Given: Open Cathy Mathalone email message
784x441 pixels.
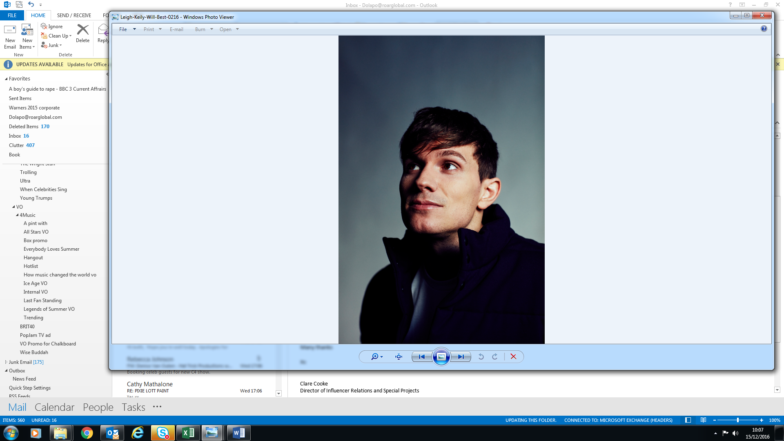Looking at the screenshot, I should tap(194, 388).
